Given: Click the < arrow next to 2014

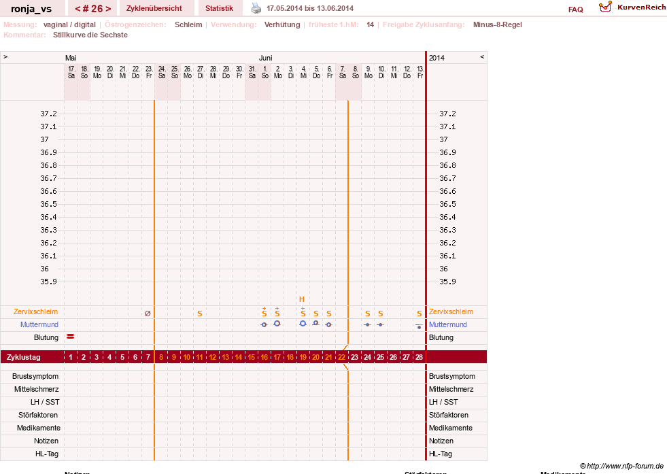Looking at the screenshot, I should [482, 56].
